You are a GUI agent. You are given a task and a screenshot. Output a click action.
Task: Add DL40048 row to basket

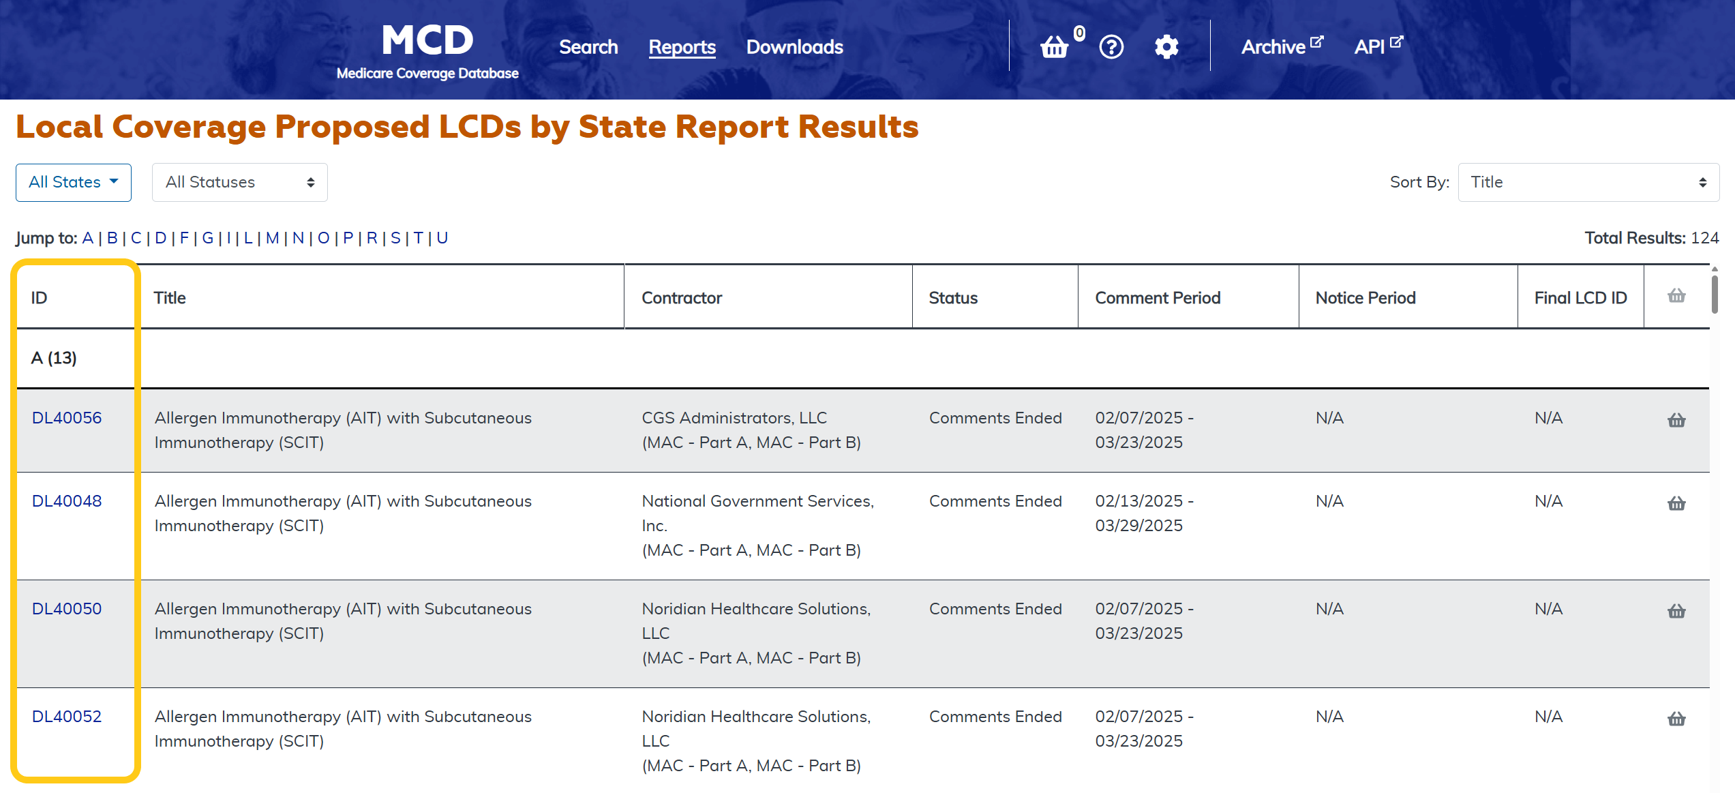[x=1676, y=503]
